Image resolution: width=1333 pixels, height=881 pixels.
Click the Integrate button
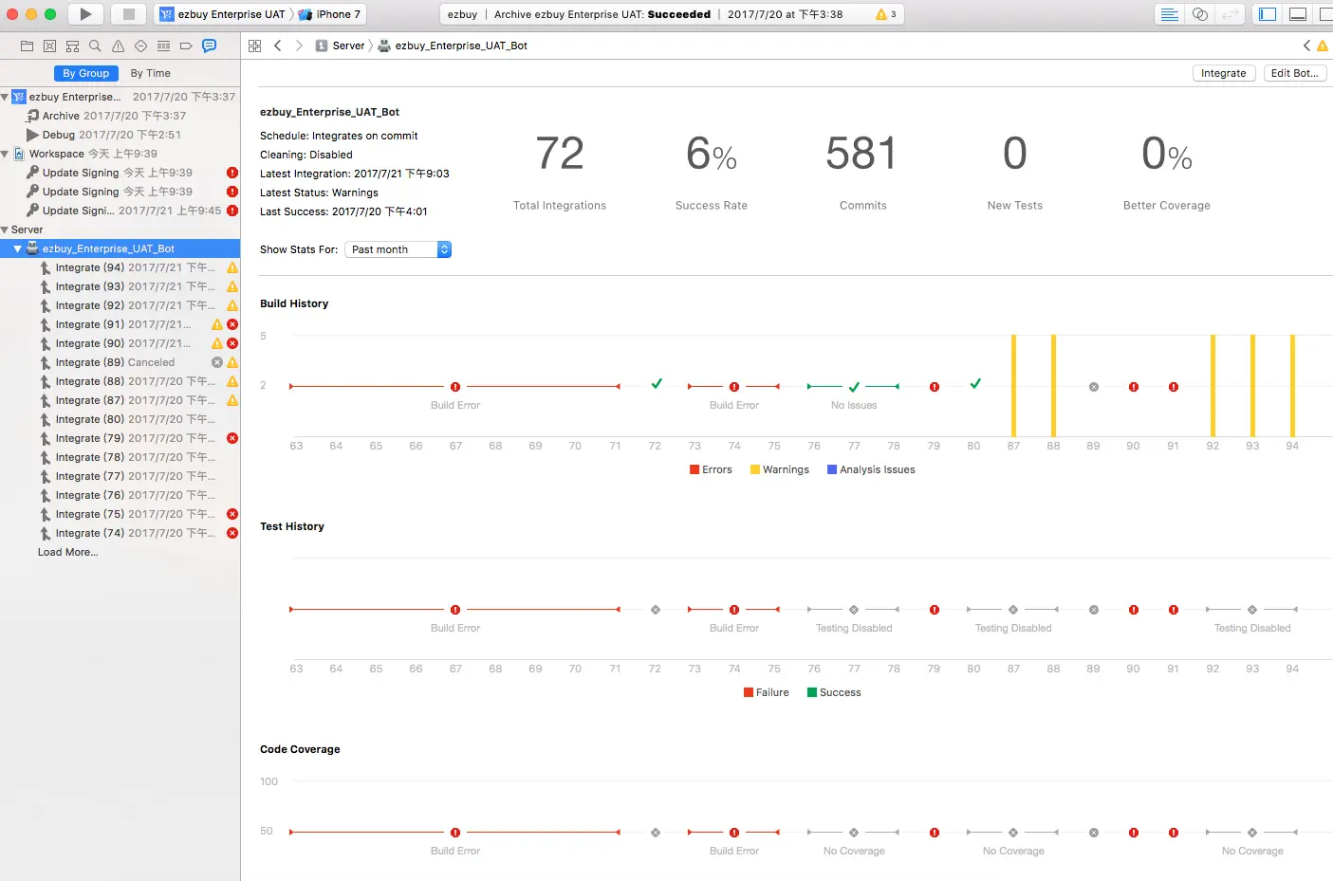click(1224, 73)
